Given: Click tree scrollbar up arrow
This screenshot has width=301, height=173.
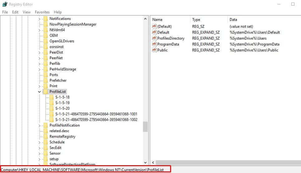Looking at the screenshot, I should point(145,19).
